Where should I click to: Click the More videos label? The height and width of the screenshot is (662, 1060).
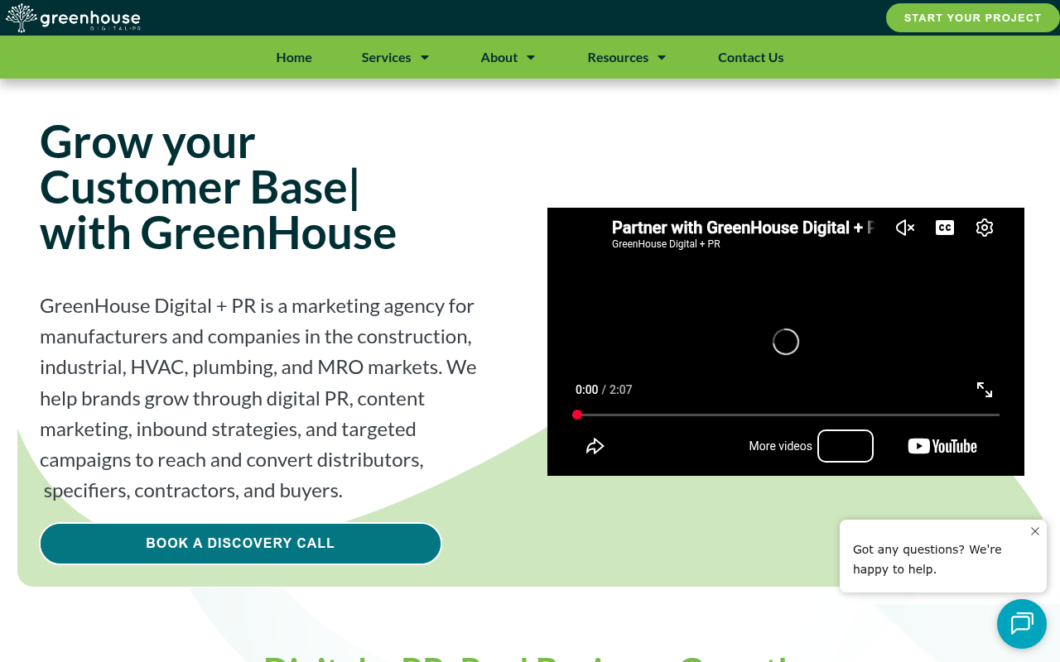780,446
